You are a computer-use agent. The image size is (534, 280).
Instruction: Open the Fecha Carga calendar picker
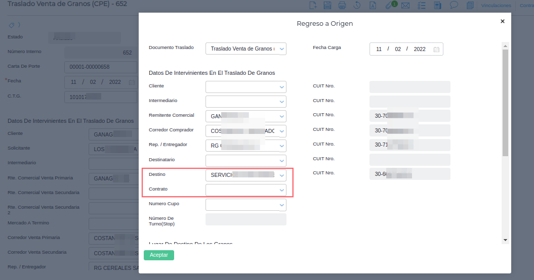coord(436,49)
